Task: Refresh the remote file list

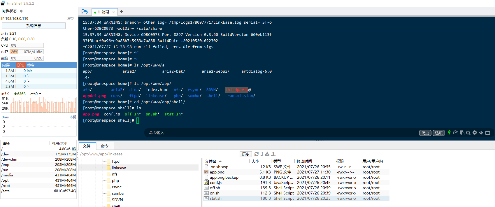Action: pos(257,154)
